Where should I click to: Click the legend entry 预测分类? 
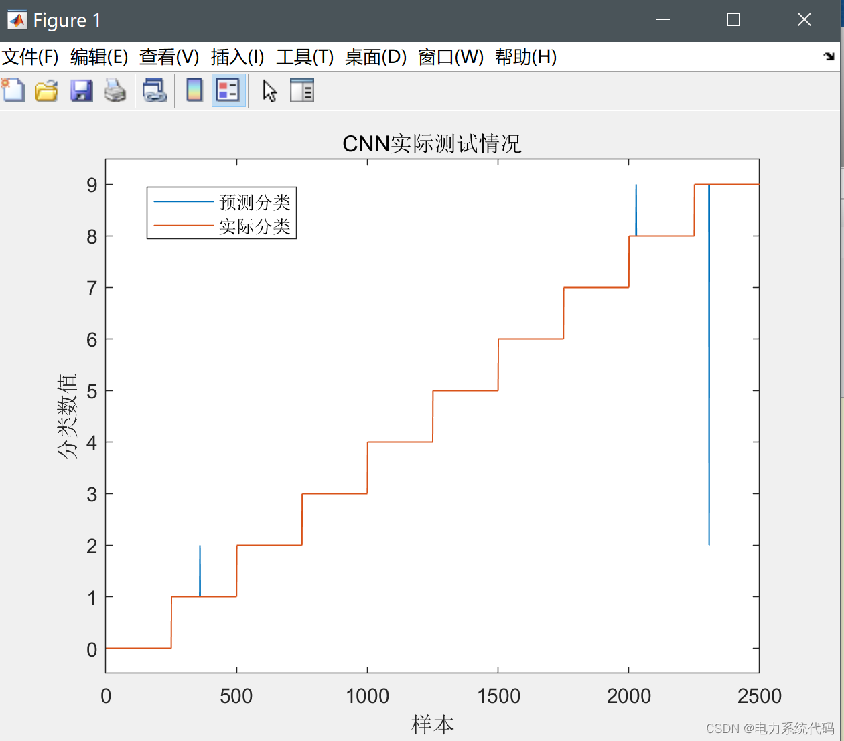pos(255,202)
